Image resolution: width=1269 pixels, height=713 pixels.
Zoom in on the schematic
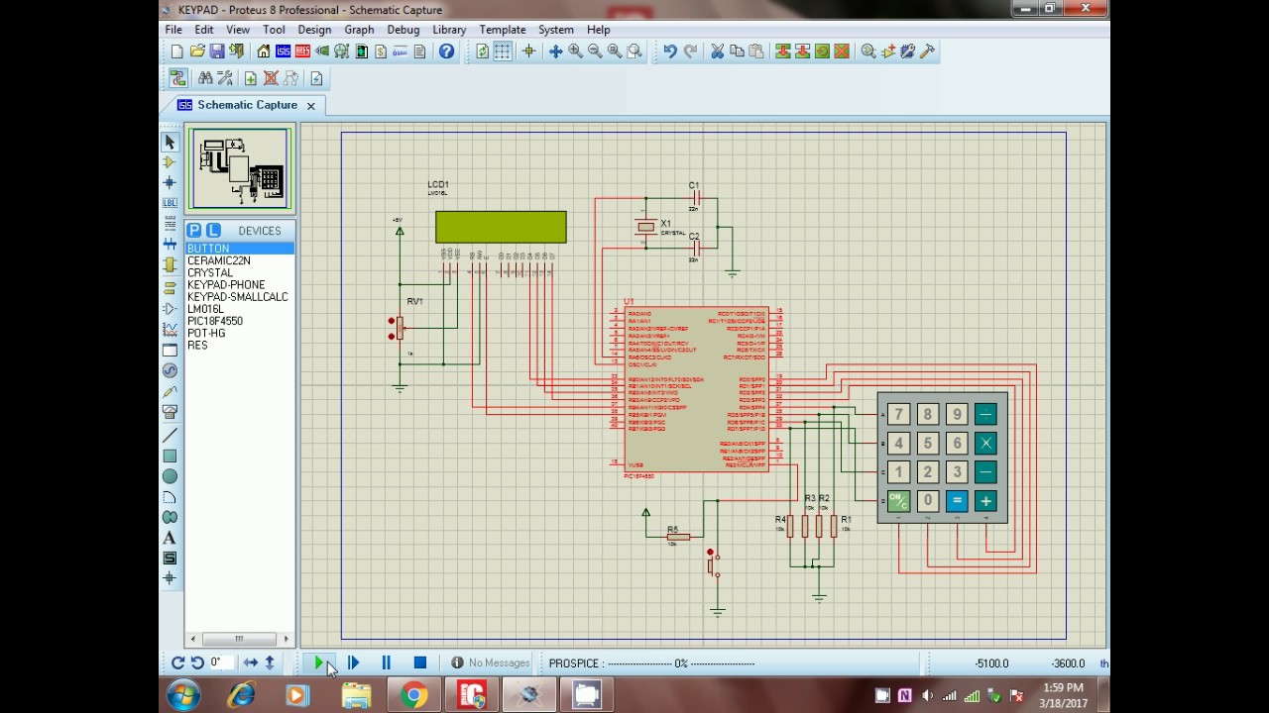point(575,51)
